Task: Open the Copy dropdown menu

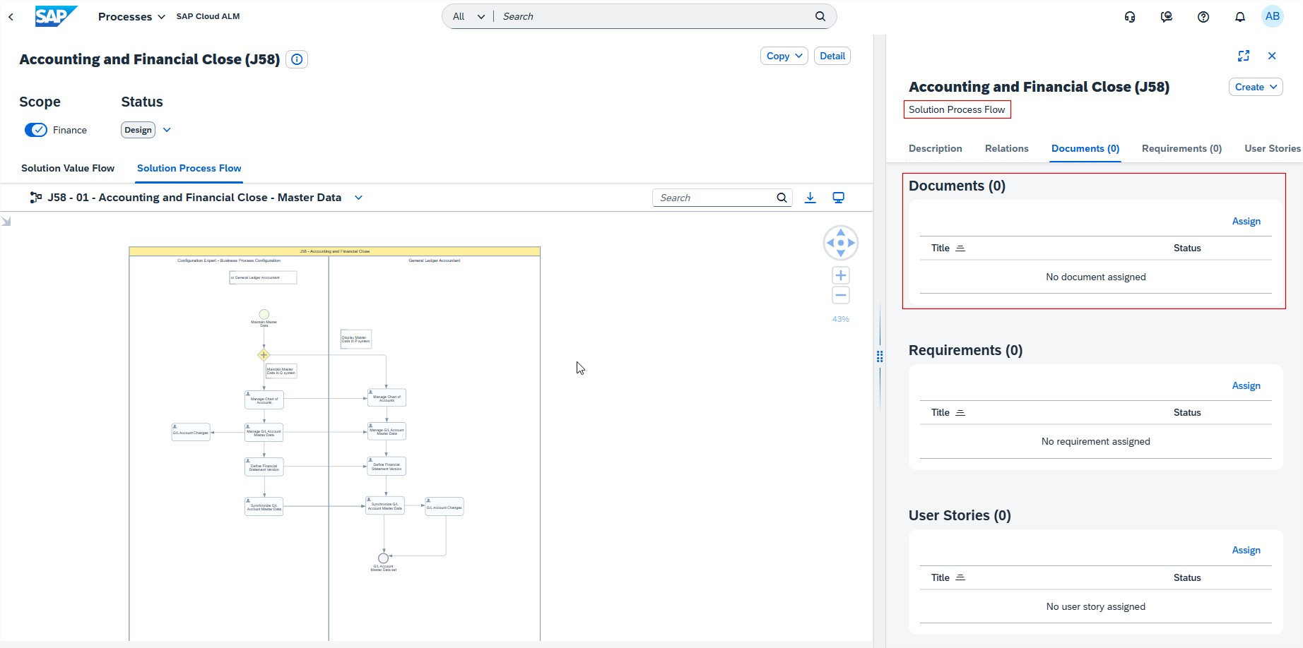Action: (x=784, y=56)
